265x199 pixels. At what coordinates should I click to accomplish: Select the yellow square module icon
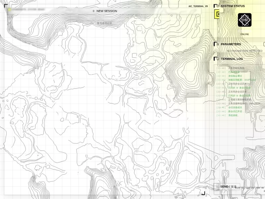pos(217,14)
